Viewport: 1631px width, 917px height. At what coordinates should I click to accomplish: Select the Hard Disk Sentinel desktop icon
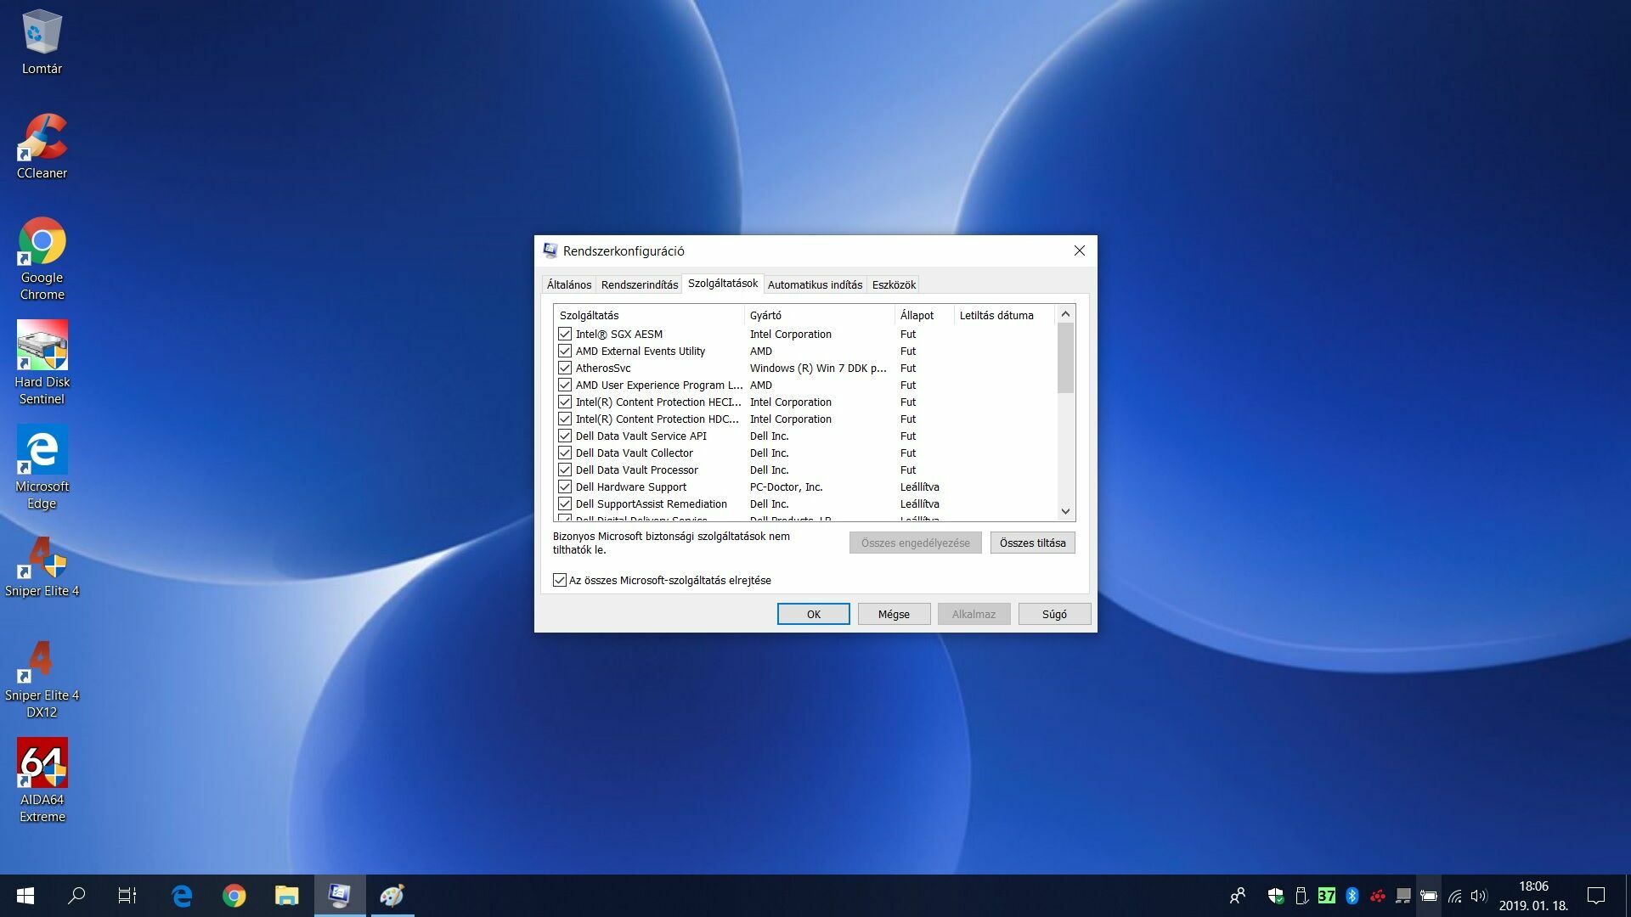click(42, 363)
